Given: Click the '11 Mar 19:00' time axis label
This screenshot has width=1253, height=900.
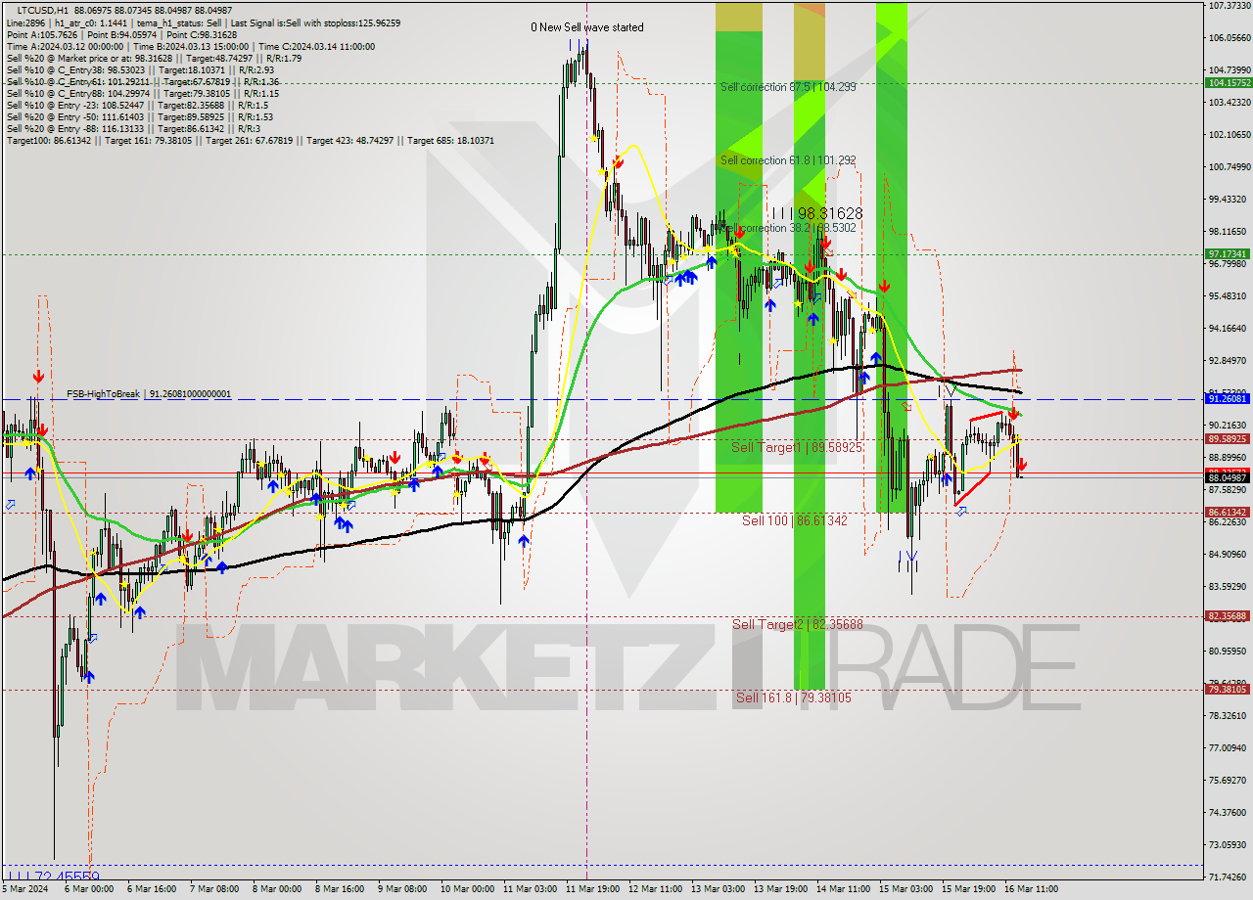Looking at the screenshot, I should tap(591, 889).
